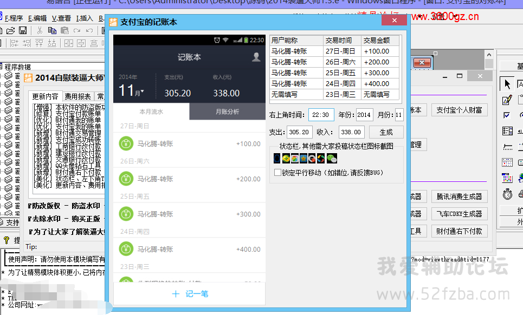The height and width of the screenshot is (315, 523).
Task: Expand the 程序数据 tree node
Action: tap(2, 67)
